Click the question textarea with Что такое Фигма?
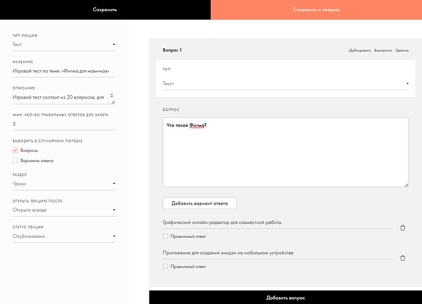The height and width of the screenshot is (304, 422). coord(285,152)
